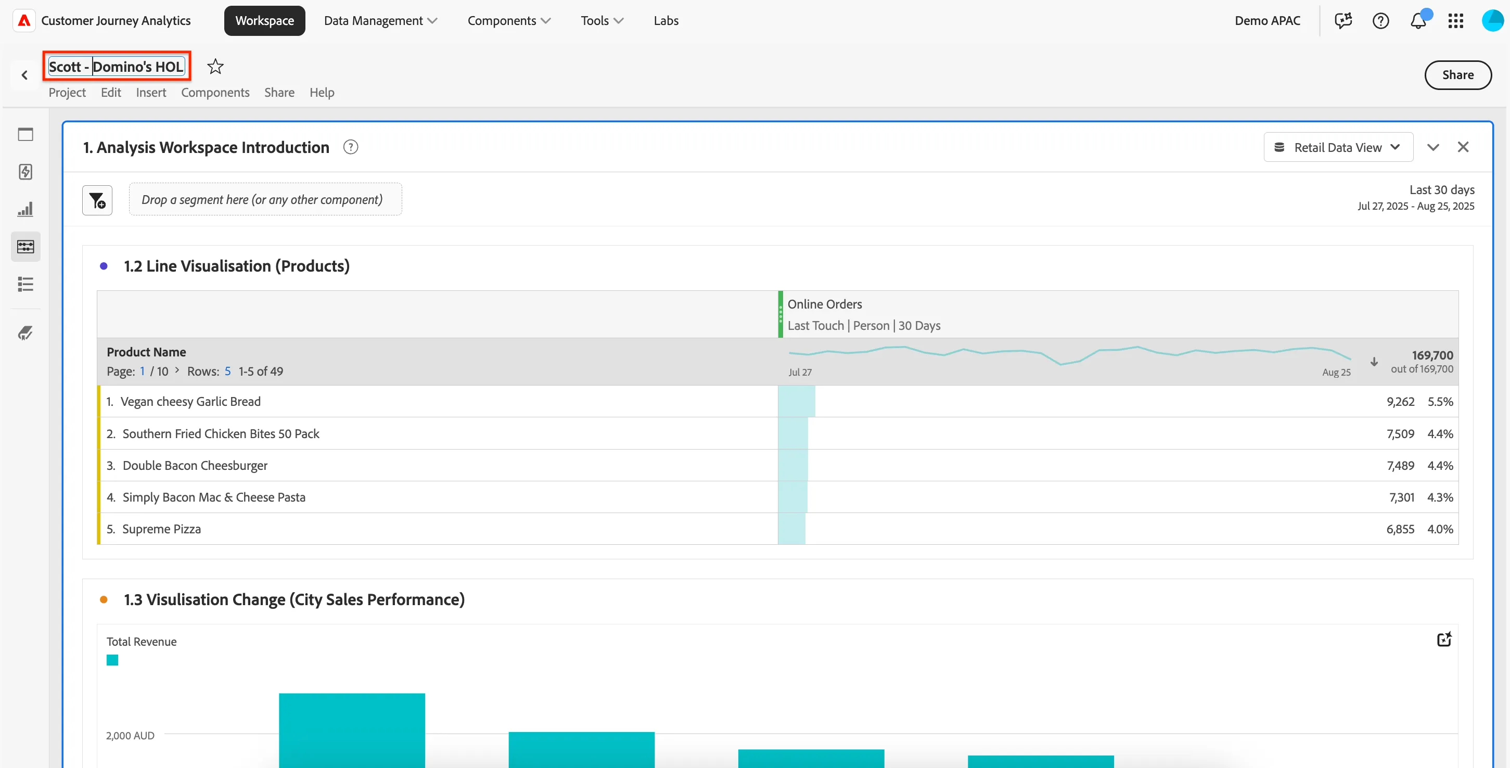Open the Help menu
1510x768 pixels.
322,92
